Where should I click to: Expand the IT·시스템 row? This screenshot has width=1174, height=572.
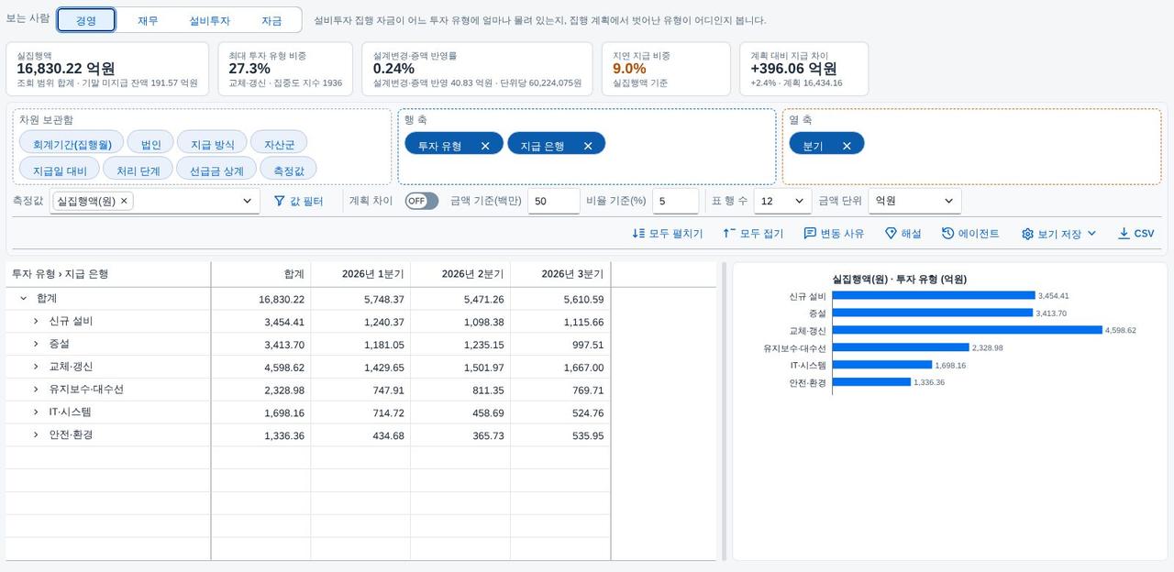pyautogui.click(x=36, y=412)
